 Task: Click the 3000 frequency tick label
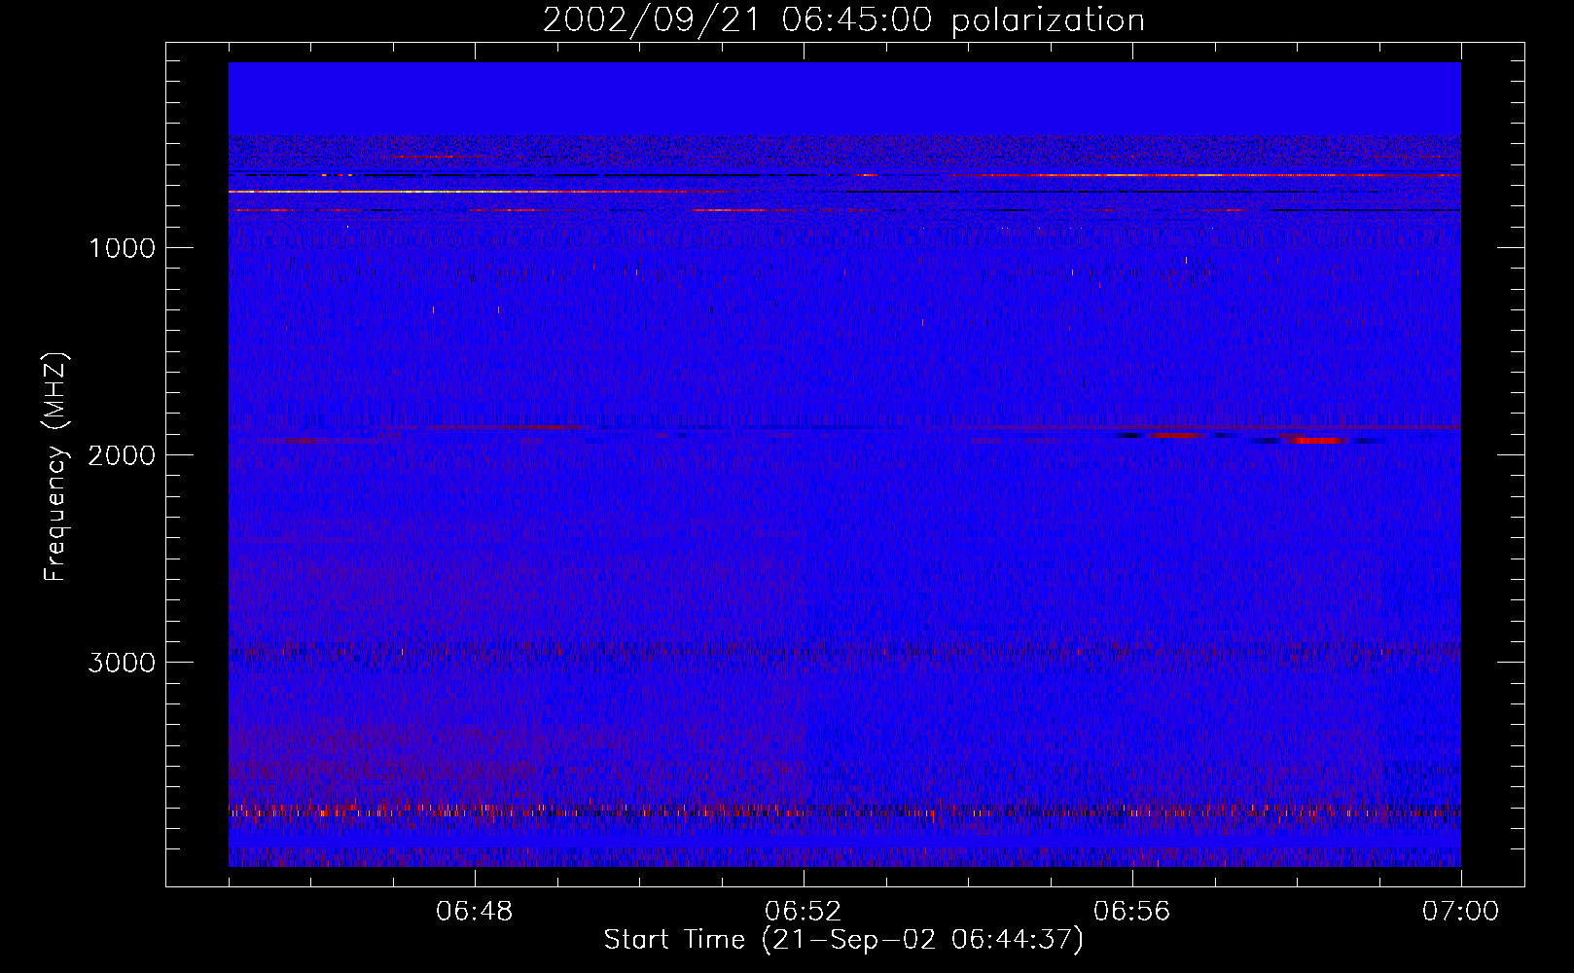[x=122, y=663]
